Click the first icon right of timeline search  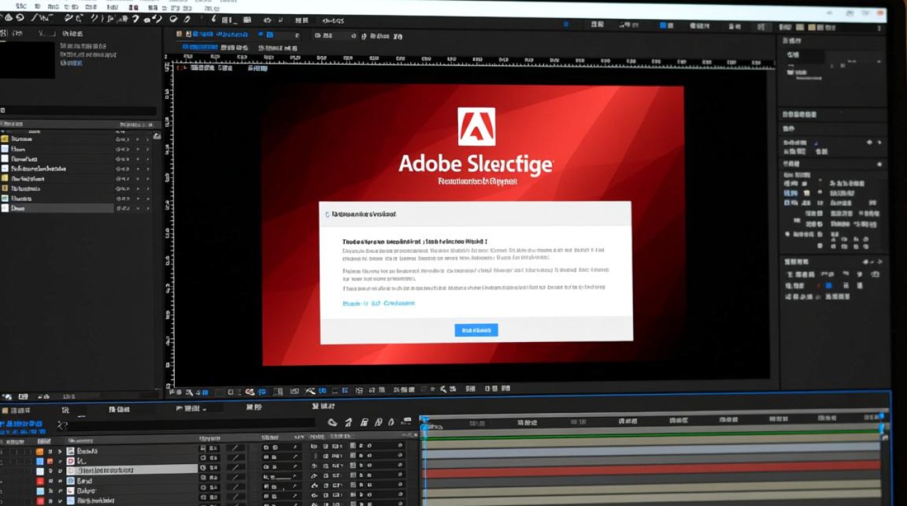click(332, 422)
